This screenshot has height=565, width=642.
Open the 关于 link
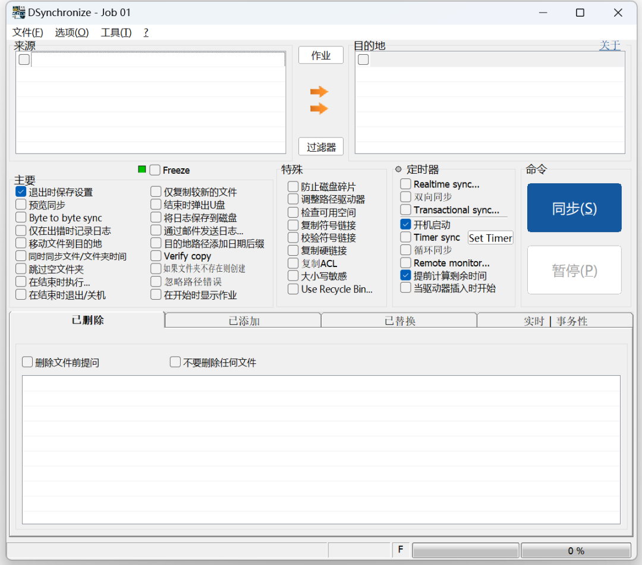coord(610,45)
